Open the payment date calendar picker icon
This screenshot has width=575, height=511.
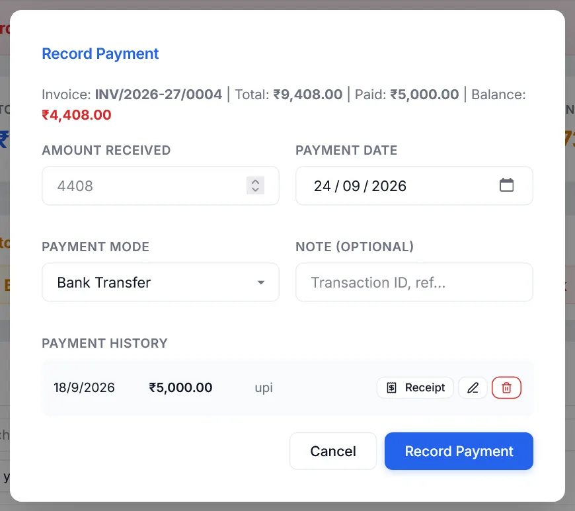(506, 185)
